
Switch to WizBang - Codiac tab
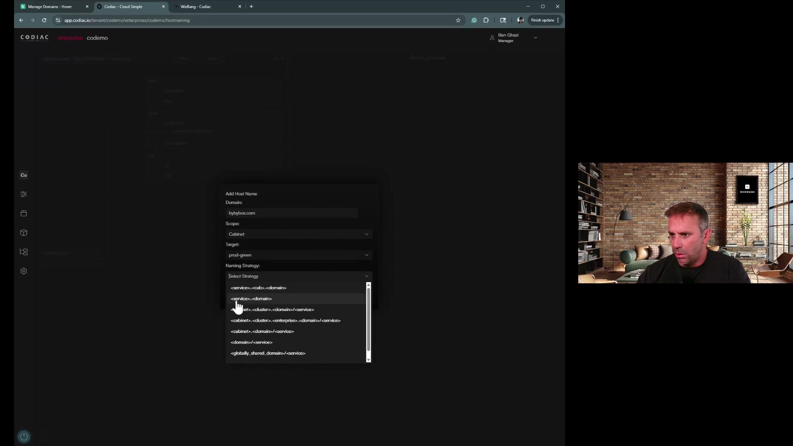coord(196,7)
